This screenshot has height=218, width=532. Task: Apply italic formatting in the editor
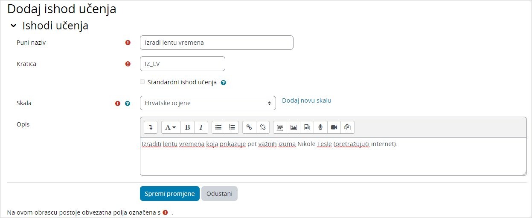[201, 127]
